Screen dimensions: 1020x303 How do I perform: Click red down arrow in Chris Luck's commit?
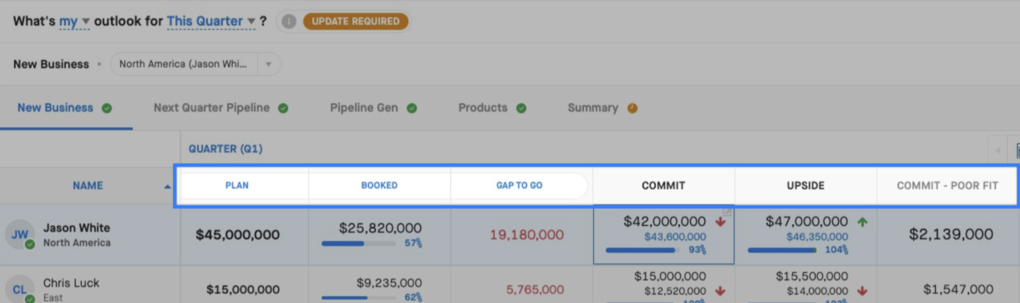720,291
